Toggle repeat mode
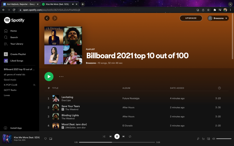The image size is (234, 146). click(x=130, y=136)
